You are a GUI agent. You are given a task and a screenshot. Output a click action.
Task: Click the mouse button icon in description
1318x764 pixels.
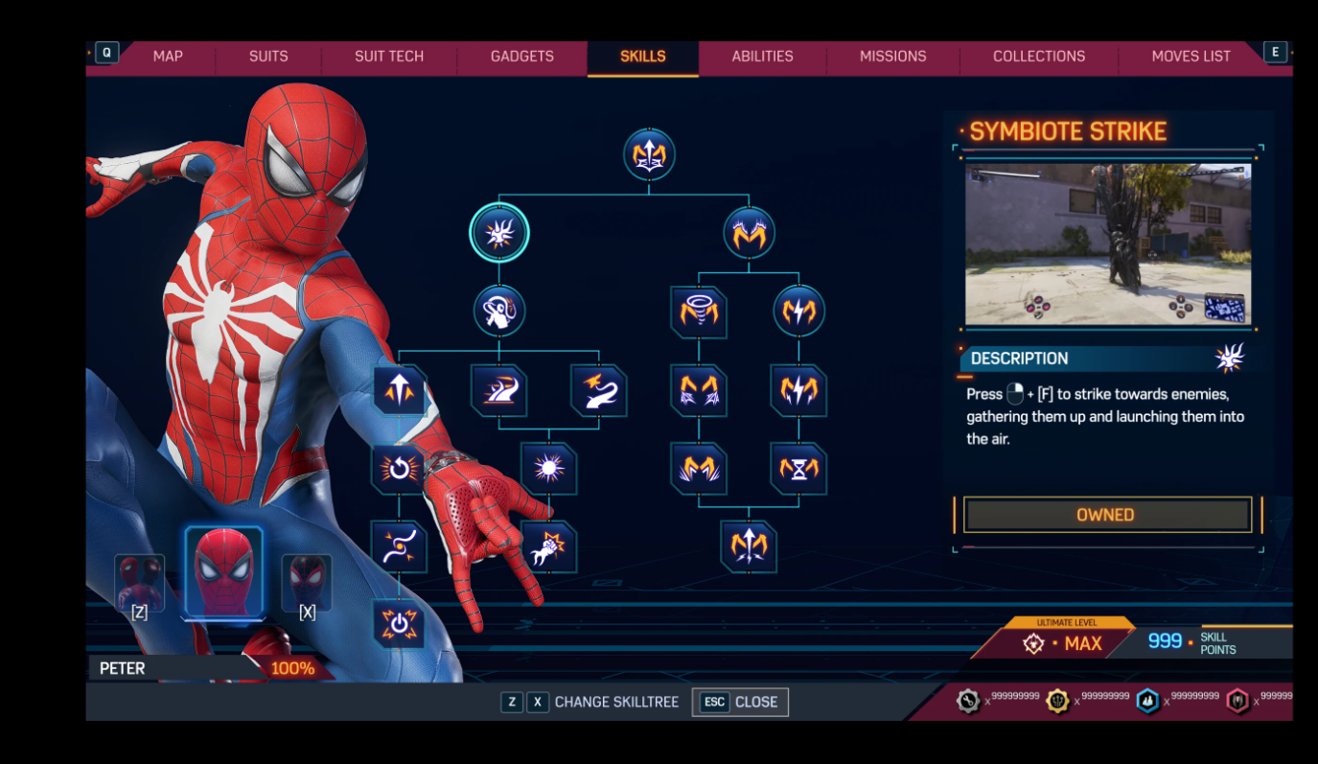click(1015, 394)
